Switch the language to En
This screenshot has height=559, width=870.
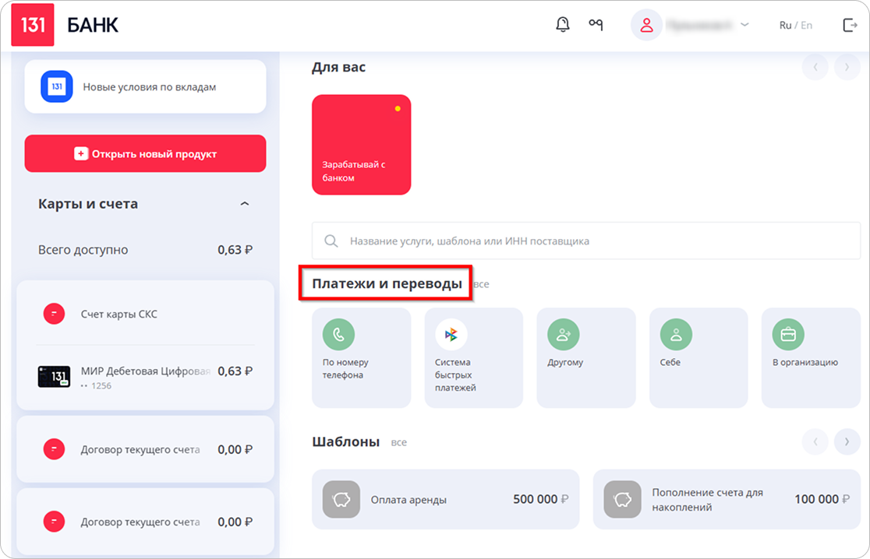coord(806,25)
